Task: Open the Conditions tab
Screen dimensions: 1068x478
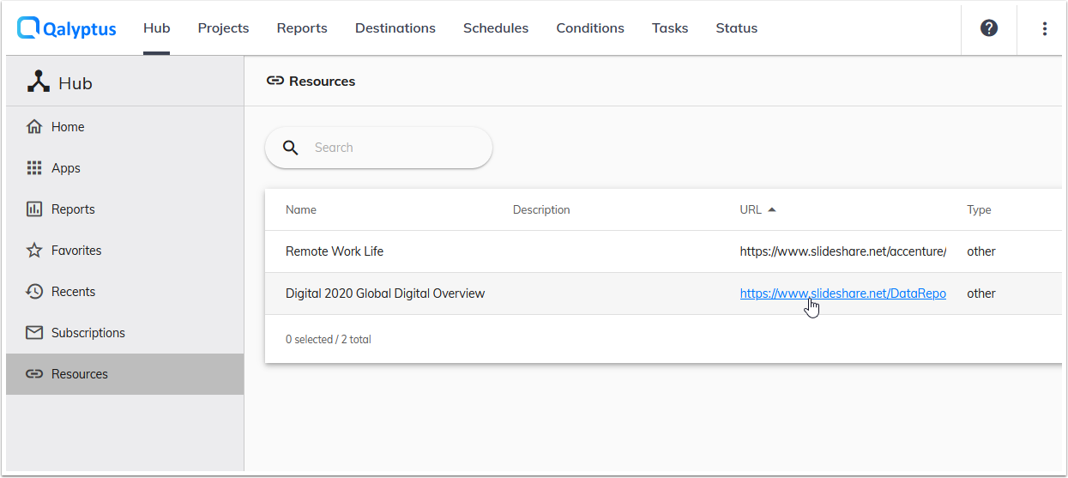Action: [590, 28]
